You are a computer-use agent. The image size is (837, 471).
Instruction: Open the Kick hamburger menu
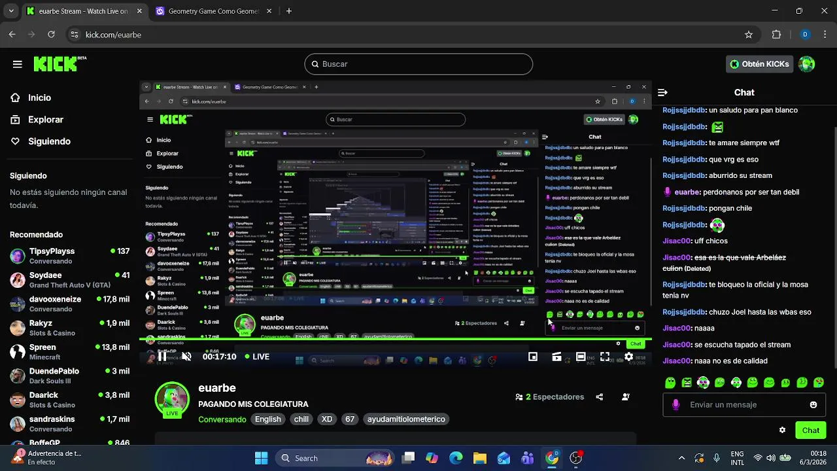pos(18,64)
